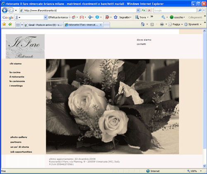Stop page loading with the red X

[x=149, y=10]
